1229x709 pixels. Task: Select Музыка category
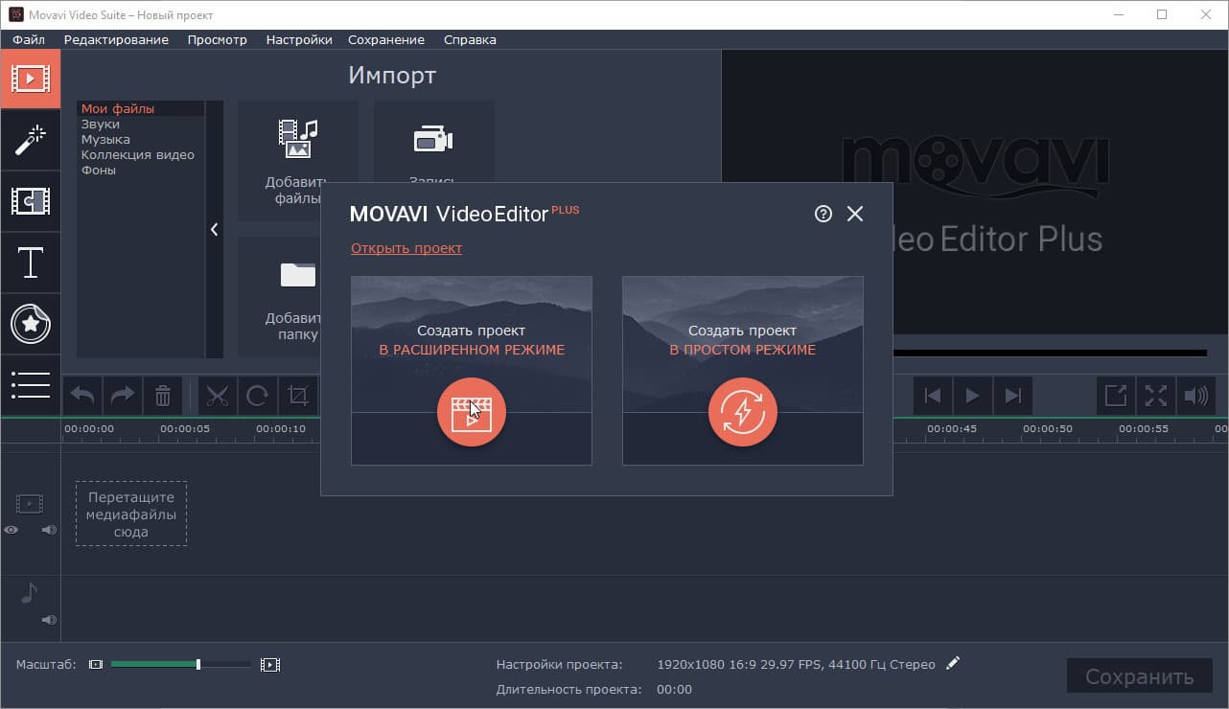coord(141,140)
